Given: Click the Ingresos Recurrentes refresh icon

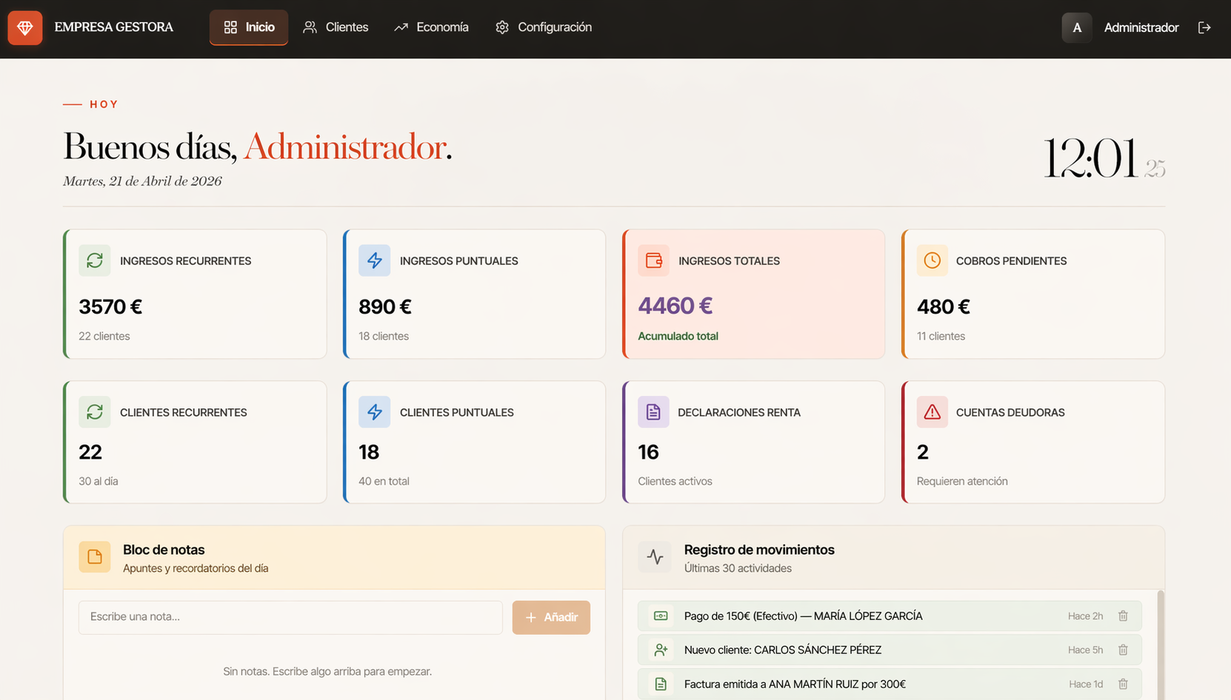Looking at the screenshot, I should [x=95, y=260].
